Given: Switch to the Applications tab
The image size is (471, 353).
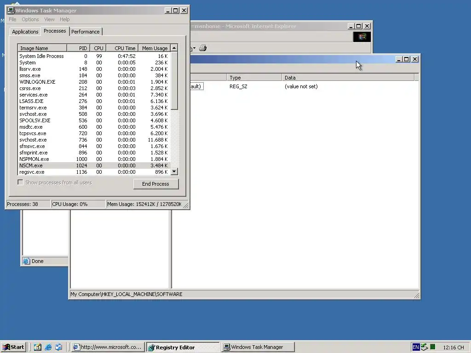Looking at the screenshot, I should point(25,32).
